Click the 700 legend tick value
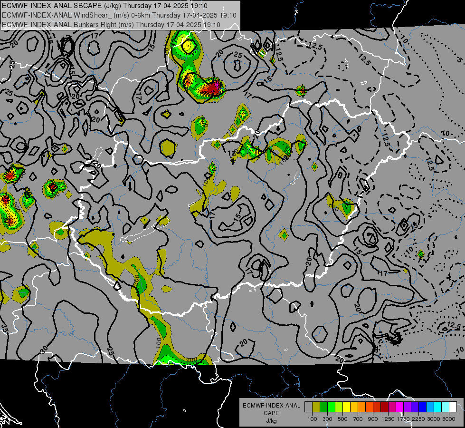Image resolution: width=465 pixels, height=428 pixels. click(358, 419)
